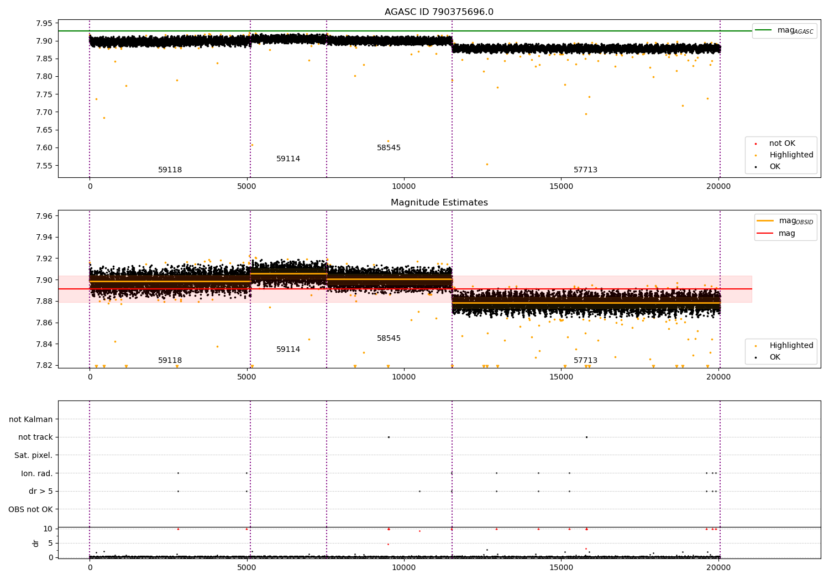Click the 7.96 y-axis tick in Magnitude Estimates plot
The width and height of the screenshot is (829, 580).
pos(44,216)
